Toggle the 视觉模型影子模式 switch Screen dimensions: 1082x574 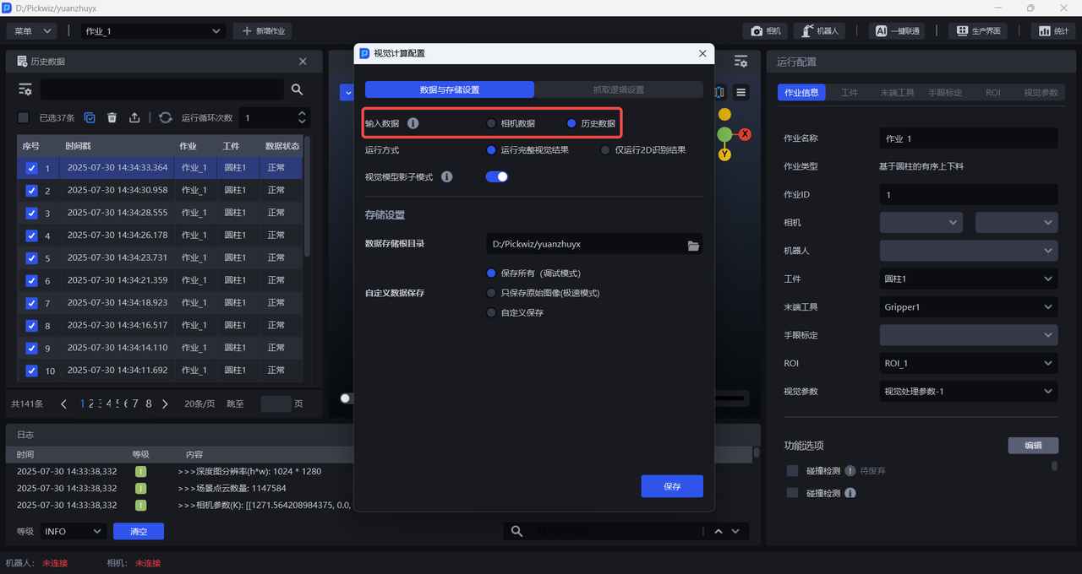pyautogui.click(x=497, y=176)
